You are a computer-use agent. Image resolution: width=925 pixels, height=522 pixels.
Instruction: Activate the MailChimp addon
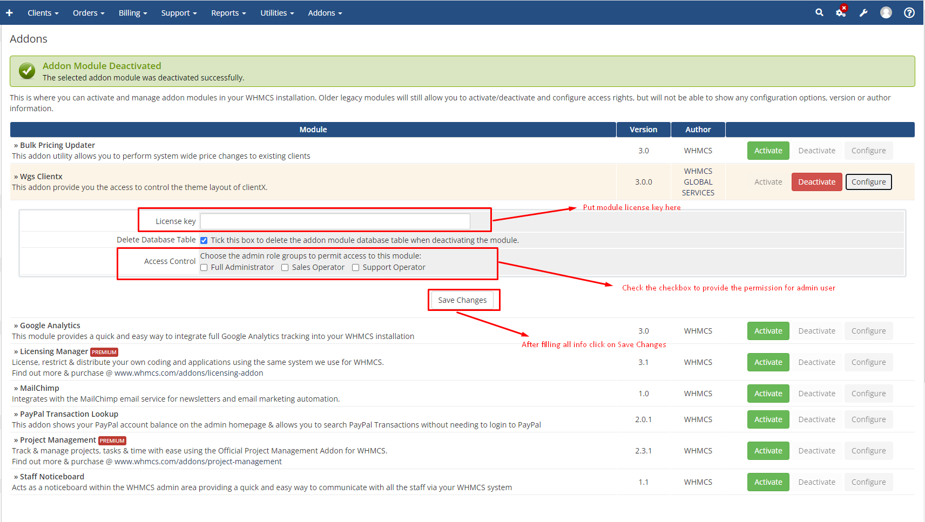[768, 394]
